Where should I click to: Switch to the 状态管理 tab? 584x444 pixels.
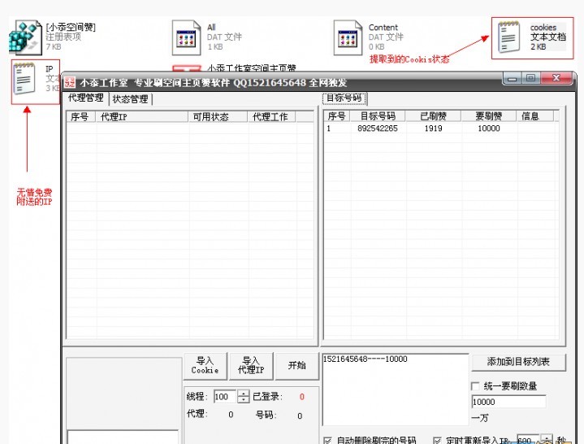(x=131, y=99)
